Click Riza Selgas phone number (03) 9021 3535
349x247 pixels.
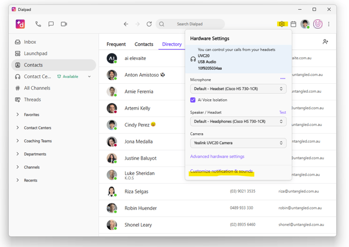(243, 191)
